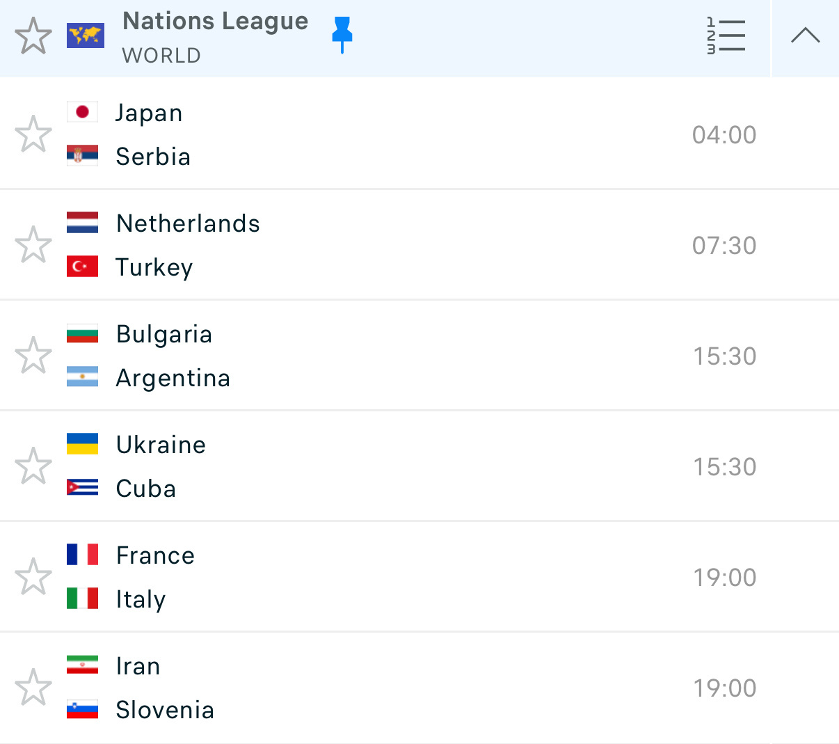Click the Cuba flag icon
The height and width of the screenshot is (744, 839).
82,488
